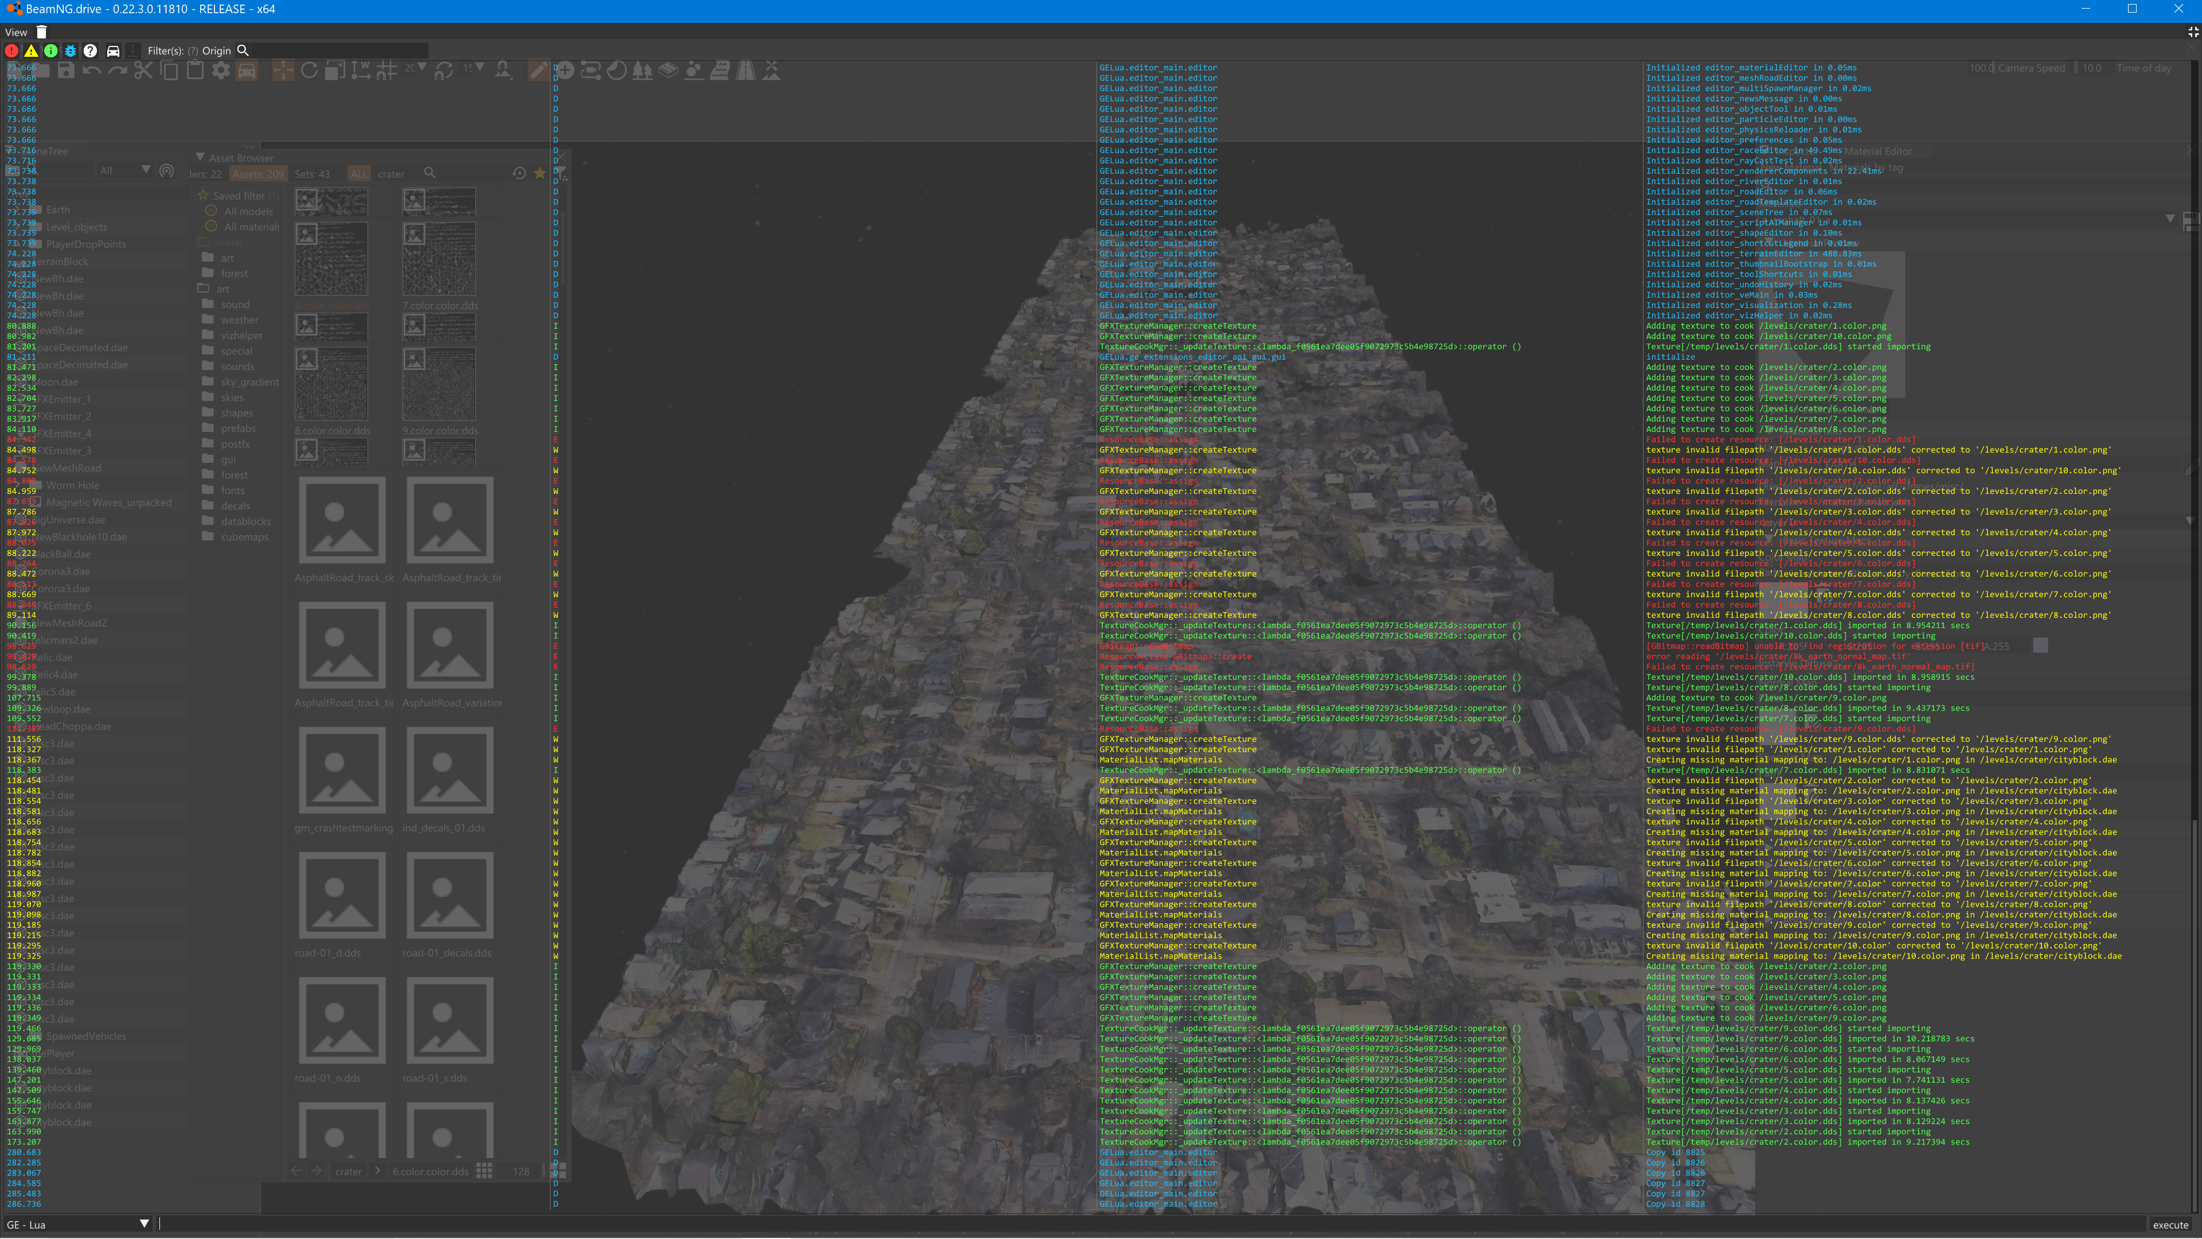The width and height of the screenshot is (2202, 1239).
Task: Toggle console auto-scroll down arrow
Action: (134, 50)
